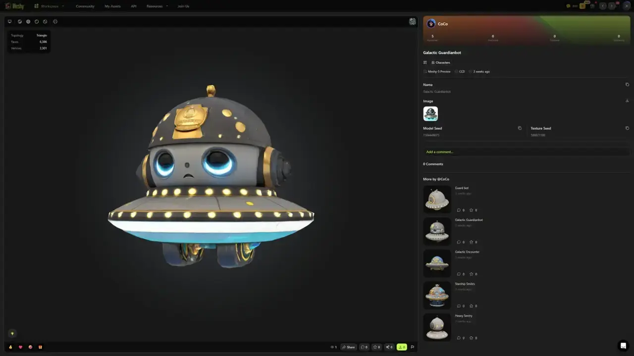This screenshot has width=634, height=356.
Task: Select the wireframe shading mode icon
Action: tap(37, 21)
